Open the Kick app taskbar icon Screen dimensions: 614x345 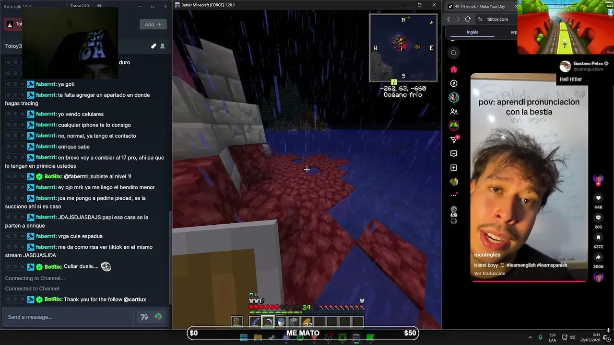[x=370, y=337]
